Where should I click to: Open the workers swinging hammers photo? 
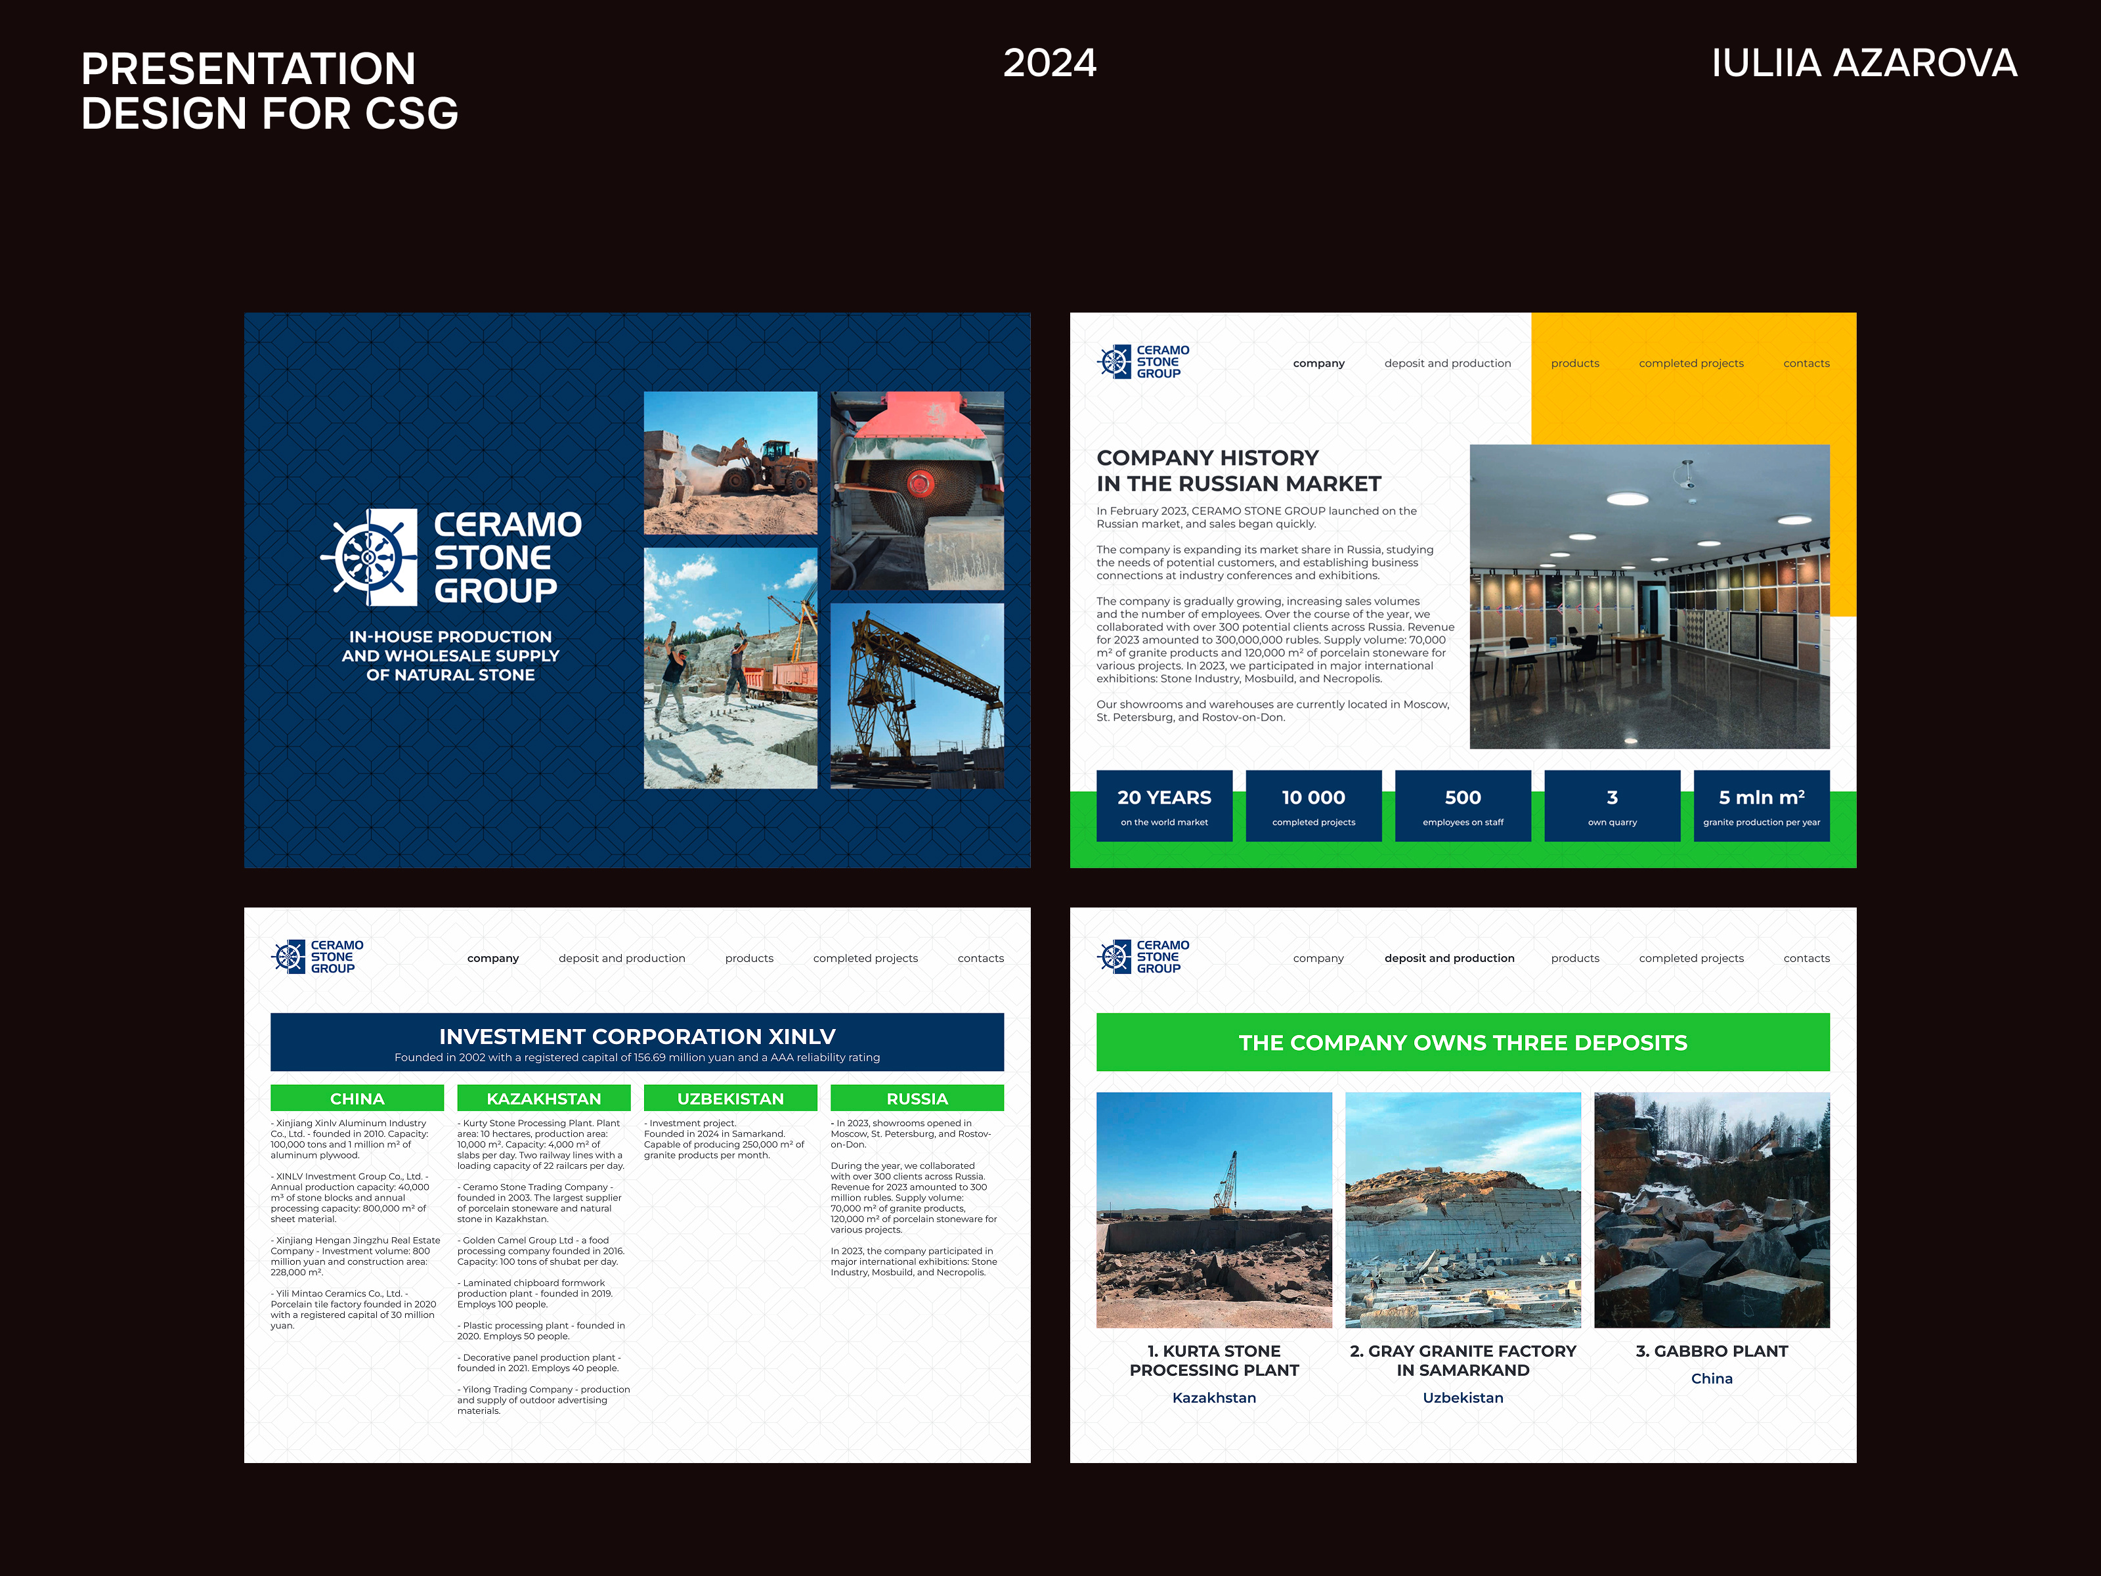pos(730,668)
